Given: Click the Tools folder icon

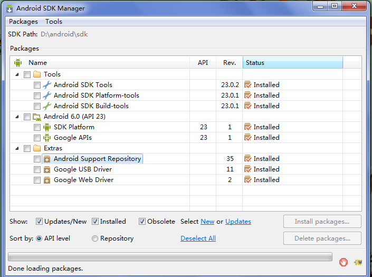Looking at the screenshot, I should (x=37, y=74).
